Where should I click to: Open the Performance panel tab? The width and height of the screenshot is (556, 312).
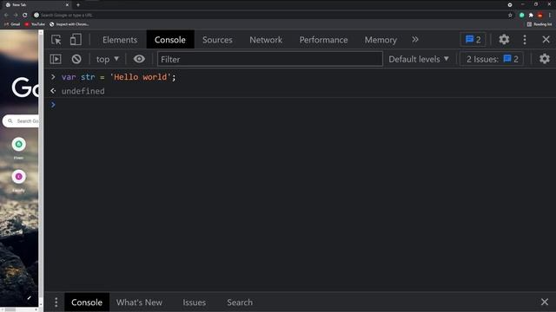(x=323, y=40)
